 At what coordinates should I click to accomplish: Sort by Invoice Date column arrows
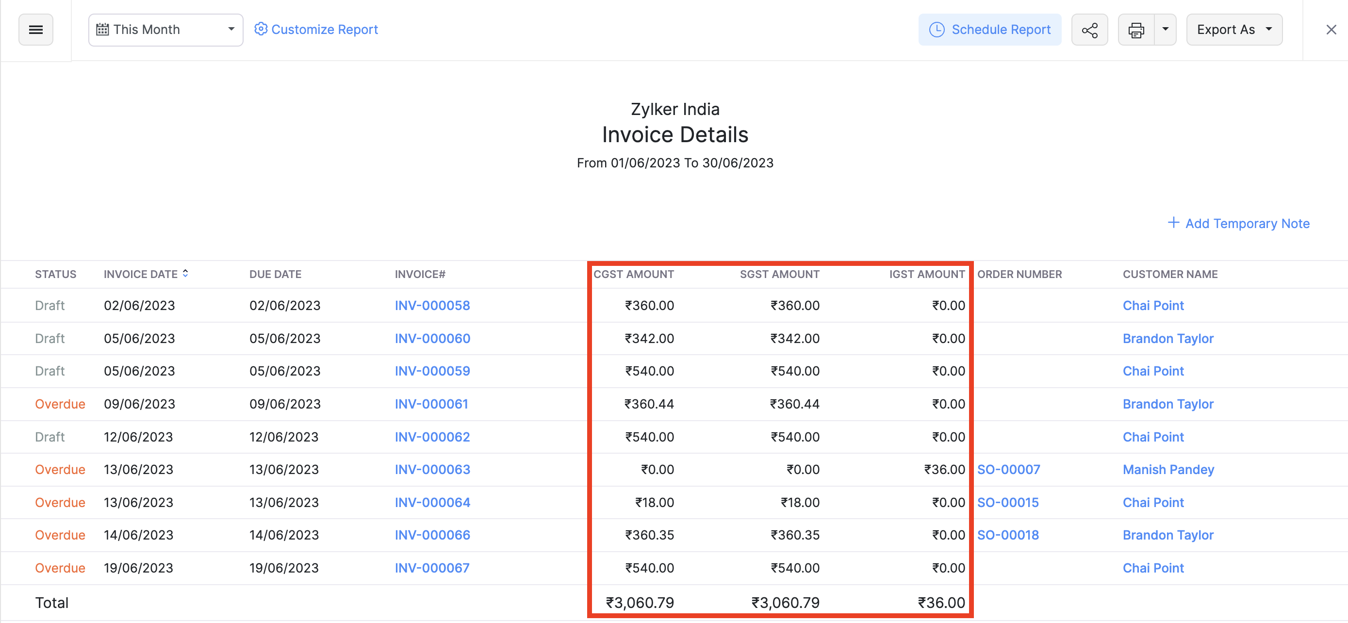pyautogui.click(x=185, y=274)
